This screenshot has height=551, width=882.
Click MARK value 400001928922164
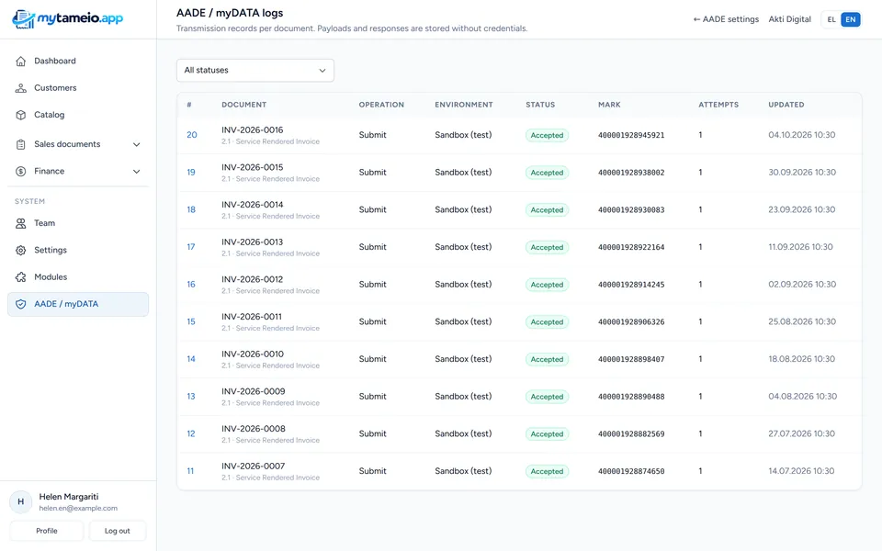pos(631,247)
